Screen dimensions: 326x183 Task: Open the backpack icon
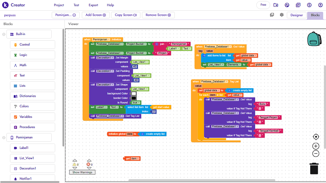[314, 39]
